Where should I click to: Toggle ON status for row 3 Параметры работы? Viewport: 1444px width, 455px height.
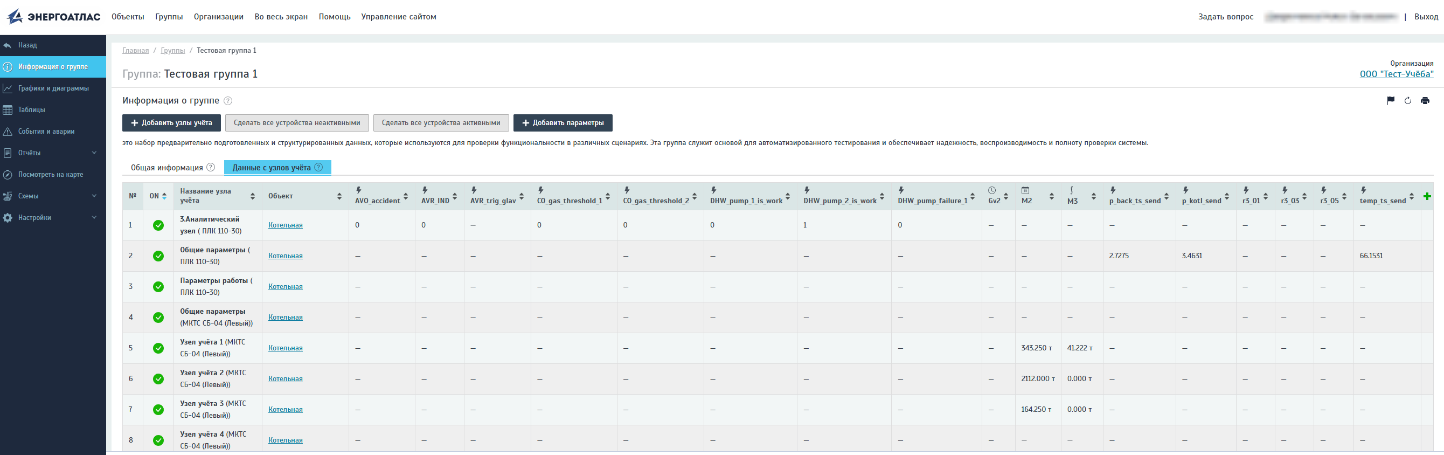[x=158, y=287]
